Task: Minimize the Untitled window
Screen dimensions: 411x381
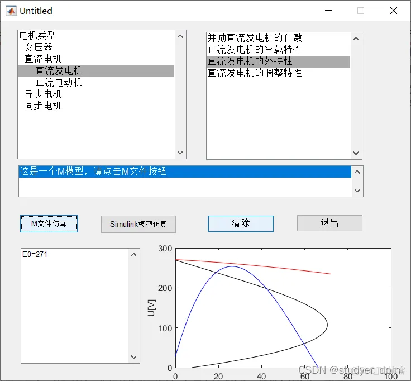Action: click(x=328, y=11)
